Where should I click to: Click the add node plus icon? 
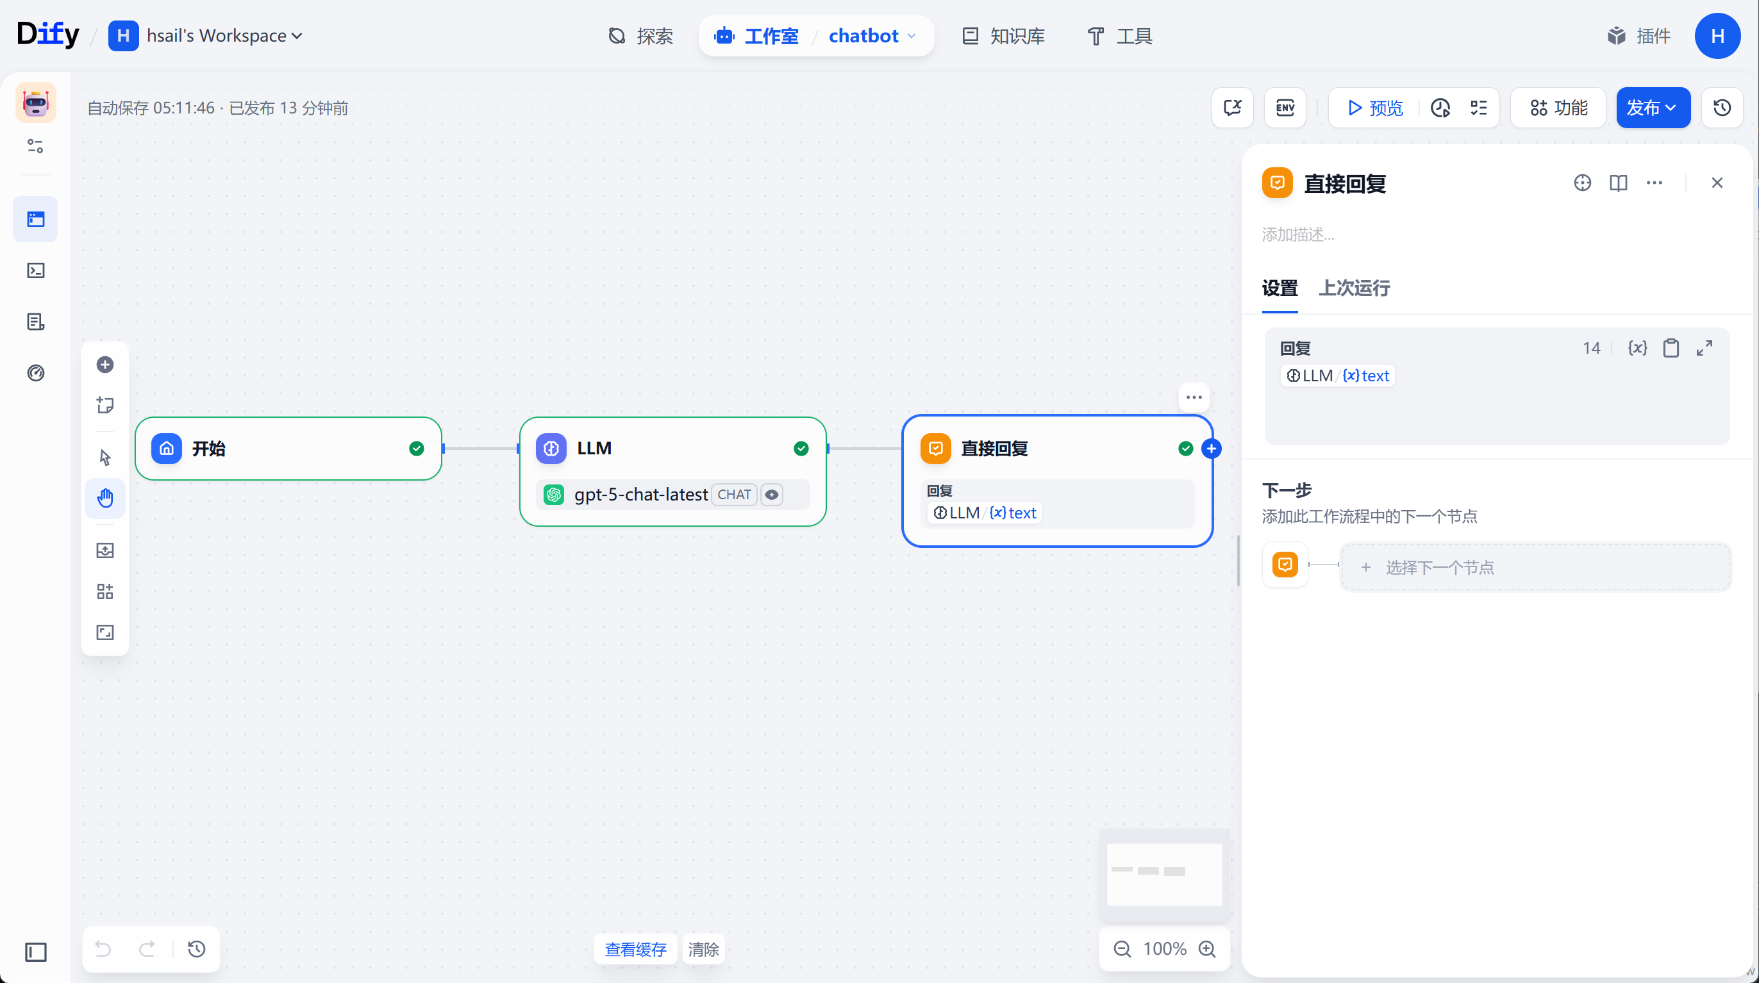[x=105, y=365]
